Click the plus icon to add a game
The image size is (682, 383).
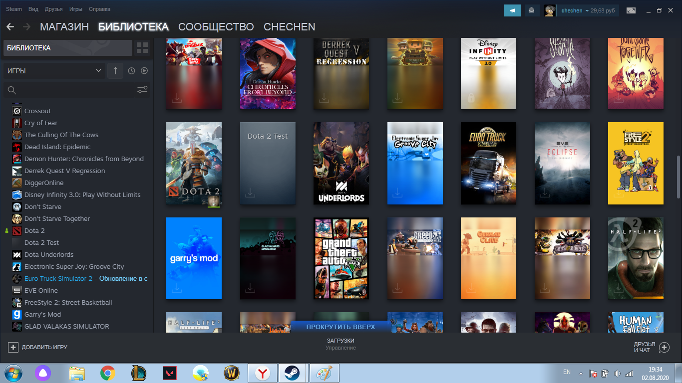[x=13, y=347]
